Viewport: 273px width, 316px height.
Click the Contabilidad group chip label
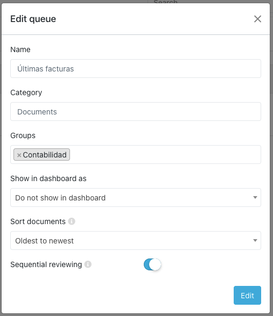45,155
